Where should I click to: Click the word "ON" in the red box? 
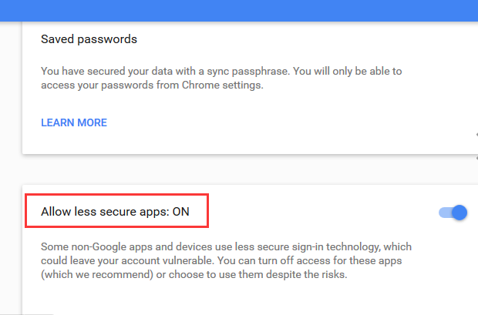pyautogui.click(x=180, y=212)
